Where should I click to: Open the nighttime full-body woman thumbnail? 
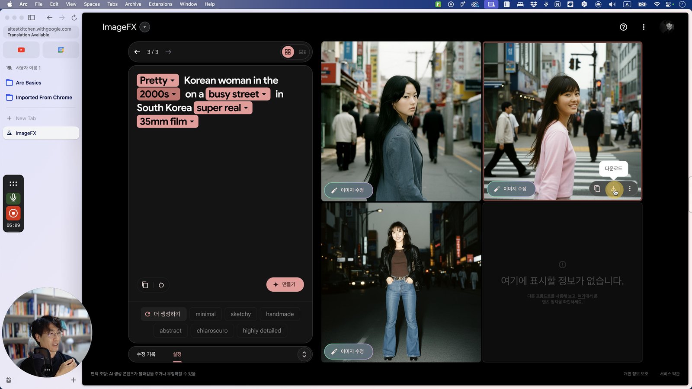pos(401,282)
